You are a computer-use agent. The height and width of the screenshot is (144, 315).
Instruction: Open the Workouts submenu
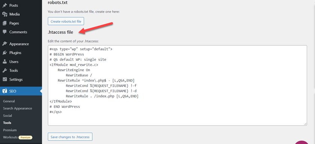coord(10,137)
